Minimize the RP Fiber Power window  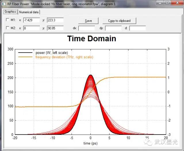[160, 3]
